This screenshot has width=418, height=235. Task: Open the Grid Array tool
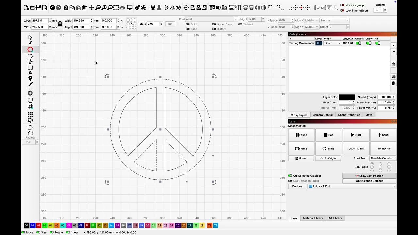(x=30, y=115)
